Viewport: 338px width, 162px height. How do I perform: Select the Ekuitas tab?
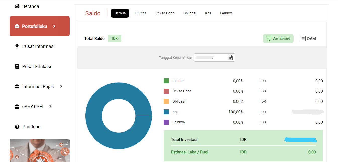(140, 13)
